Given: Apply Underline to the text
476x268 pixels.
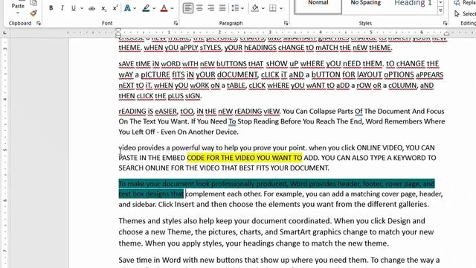Looking at the screenshot, I should pos(74,8).
